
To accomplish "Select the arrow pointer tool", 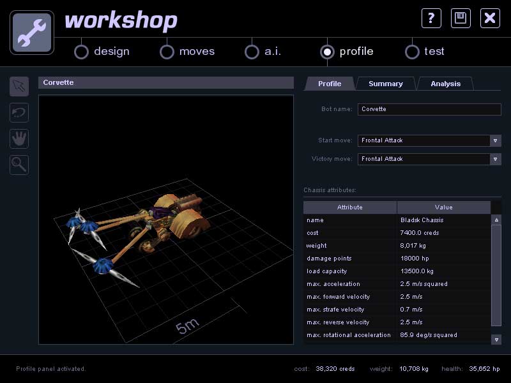I will pos(19,86).
